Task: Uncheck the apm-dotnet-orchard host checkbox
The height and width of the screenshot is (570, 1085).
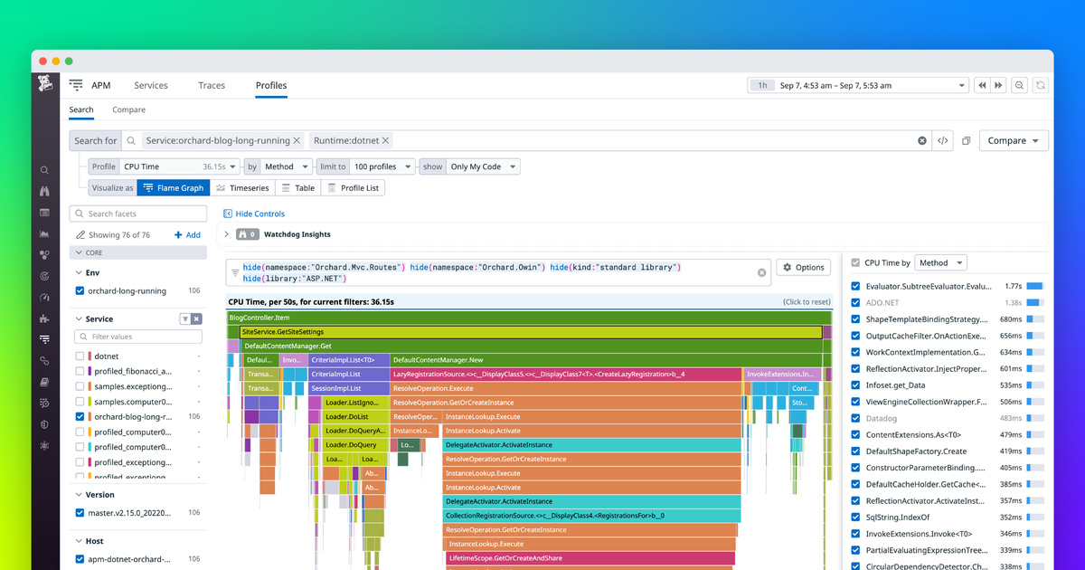Action: point(80,560)
